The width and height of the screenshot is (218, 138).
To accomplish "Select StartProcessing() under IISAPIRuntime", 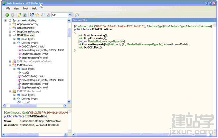I will (x=35, y=54).
